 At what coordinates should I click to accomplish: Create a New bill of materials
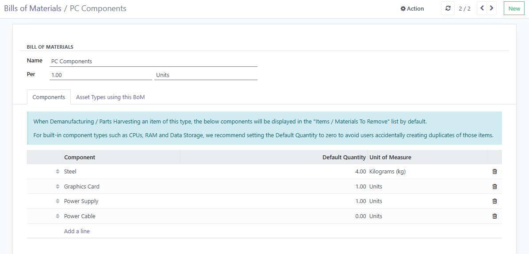click(x=514, y=8)
